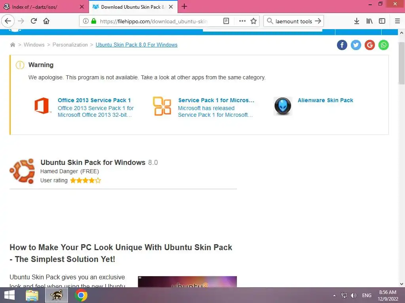Click the Ubuntu logo icon

pos(22,171)
